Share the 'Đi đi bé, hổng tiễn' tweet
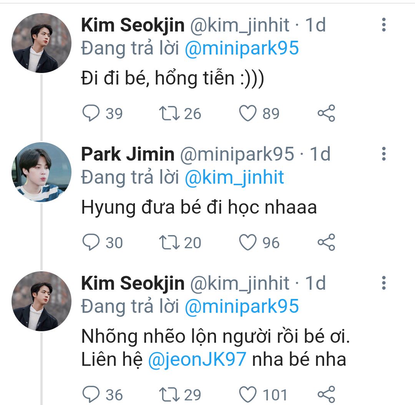Viewport: 415px width, 405px height. [327, 113]
